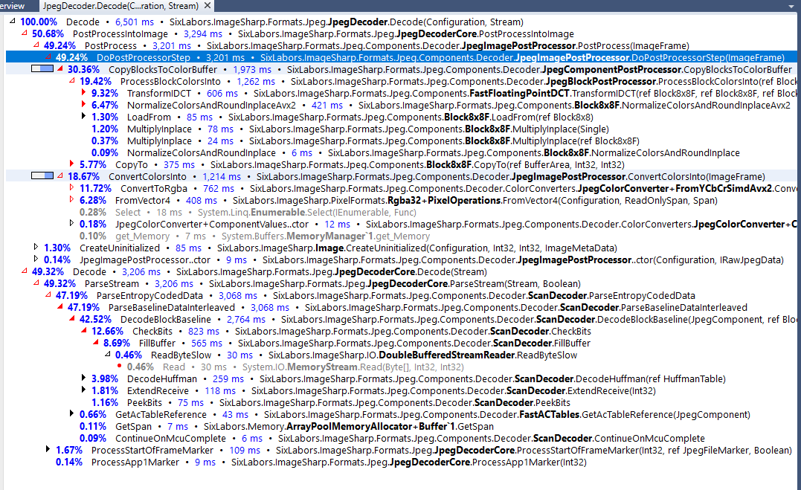Screen dimensions: 801x490
Task: Click the 42.52% DecodeBlockBaseline percentage
Action: 95,319
